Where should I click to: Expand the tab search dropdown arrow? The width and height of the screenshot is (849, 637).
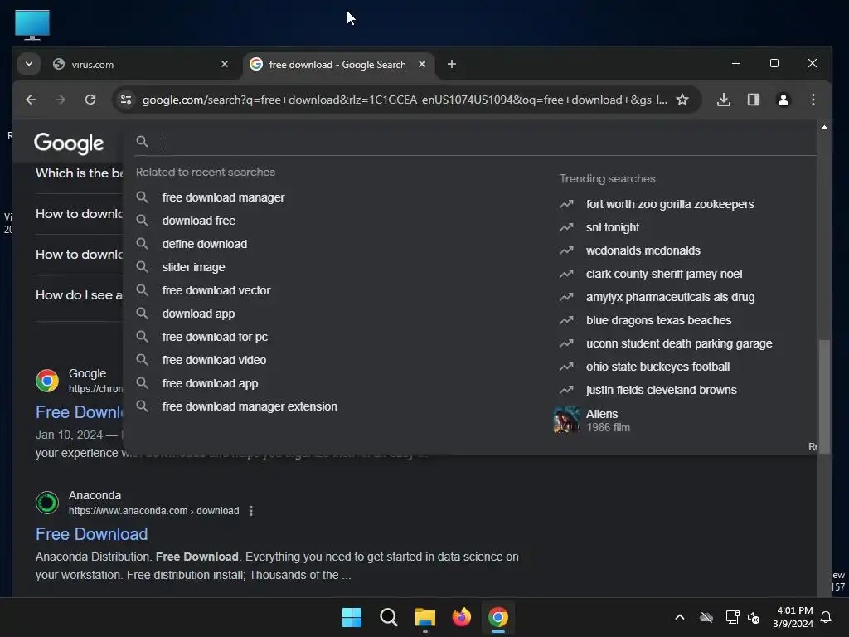(29, 64)
